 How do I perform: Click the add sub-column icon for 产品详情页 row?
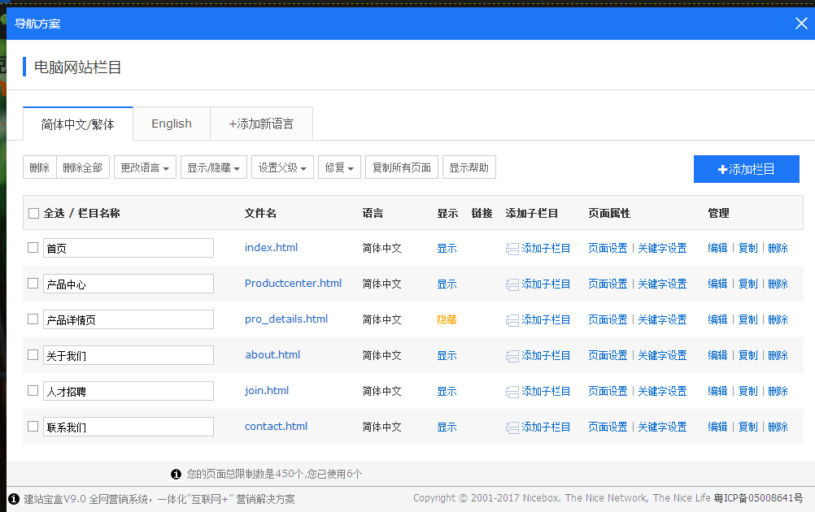(512, 320)
